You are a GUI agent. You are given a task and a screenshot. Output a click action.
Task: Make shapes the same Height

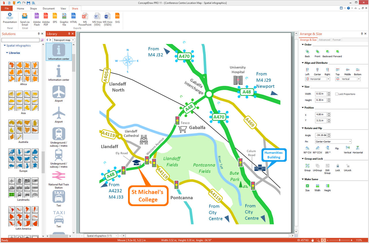[x=327, y=188]
